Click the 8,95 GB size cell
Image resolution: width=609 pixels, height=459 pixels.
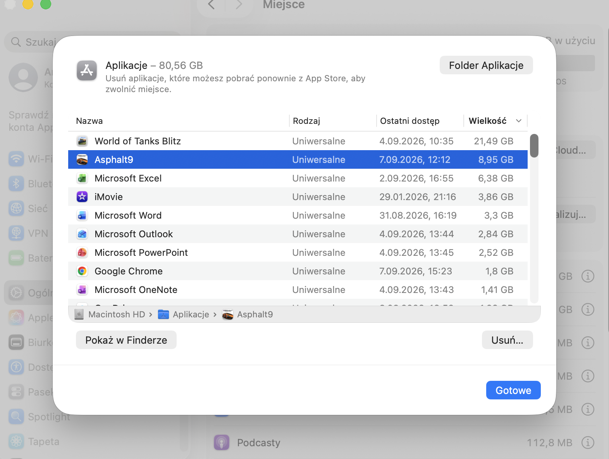(496, 160)
